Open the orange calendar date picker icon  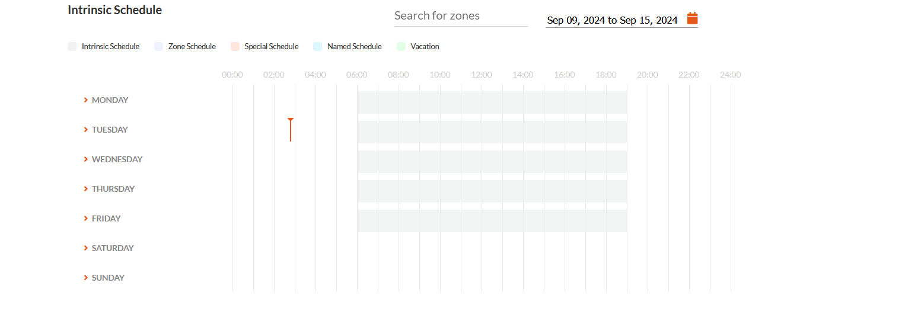click(692, 18)
